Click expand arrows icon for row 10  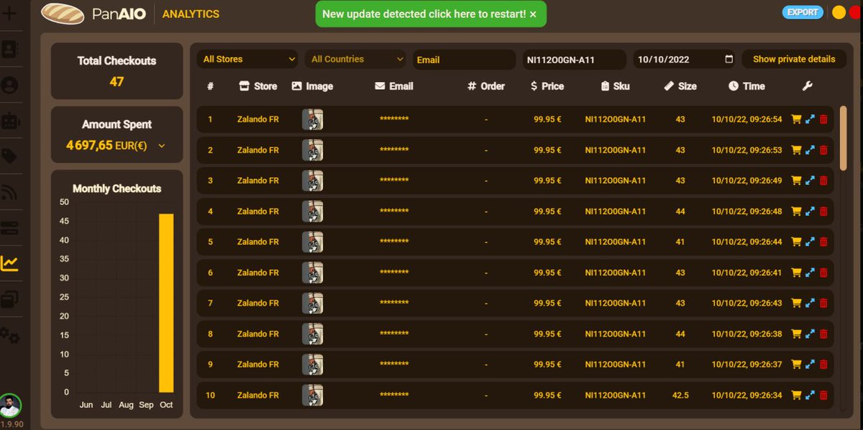(810, 395)
